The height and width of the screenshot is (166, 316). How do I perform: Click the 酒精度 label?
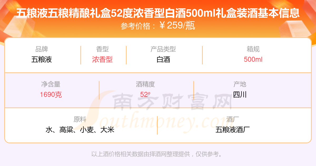click(145, 84)
